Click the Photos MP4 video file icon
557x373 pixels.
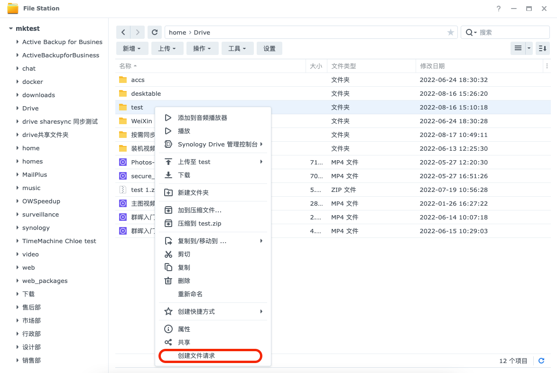click(123, 162)
